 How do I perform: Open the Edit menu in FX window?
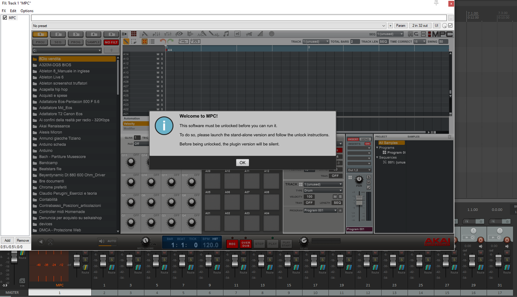click(x=13, y=11)
